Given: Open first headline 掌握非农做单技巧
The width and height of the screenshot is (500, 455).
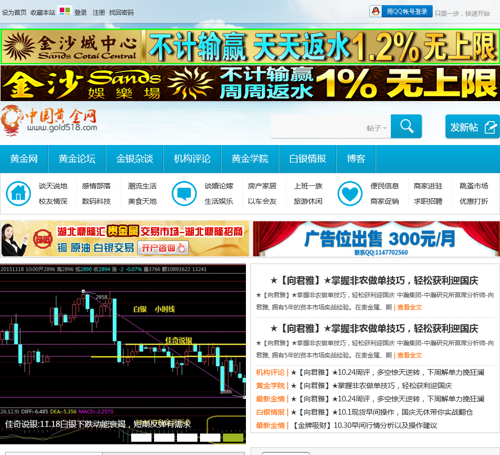Looking at the screenshot, I should pyautogui.click(x=374, y=281).
